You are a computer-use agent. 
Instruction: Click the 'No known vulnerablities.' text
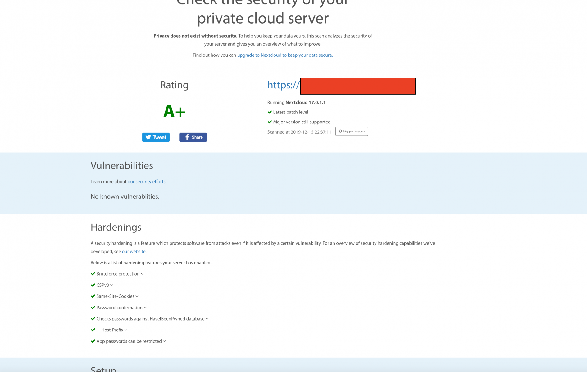click(125, 197)
